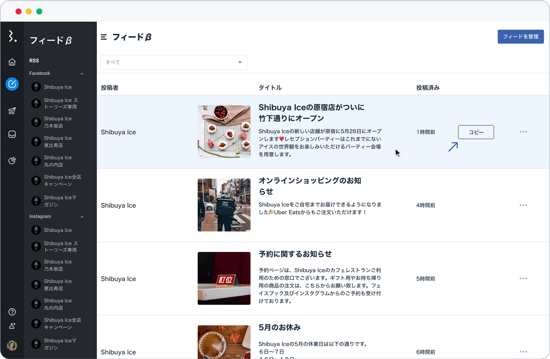The image size is (550, 359).
Task: Select RSS in the sidebar
Action: tap(34, 61)
